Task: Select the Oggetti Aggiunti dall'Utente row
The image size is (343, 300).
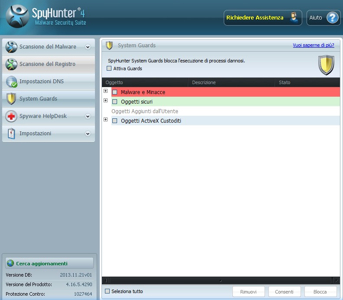Action: coord(225,111)
